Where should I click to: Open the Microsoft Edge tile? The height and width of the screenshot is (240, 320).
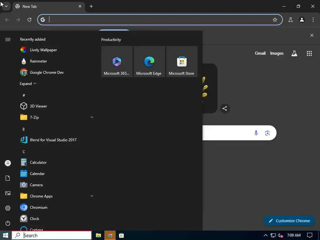point(149,62)
